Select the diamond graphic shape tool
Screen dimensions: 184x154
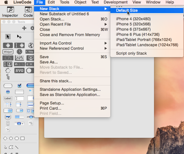[x=5, y=138]
